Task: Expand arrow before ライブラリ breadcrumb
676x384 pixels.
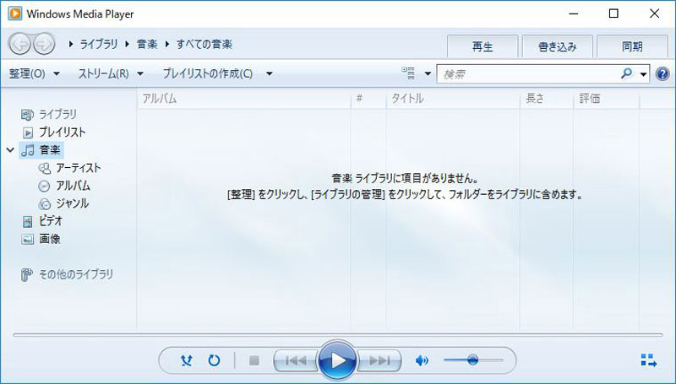Action: [x=71, y=44]
